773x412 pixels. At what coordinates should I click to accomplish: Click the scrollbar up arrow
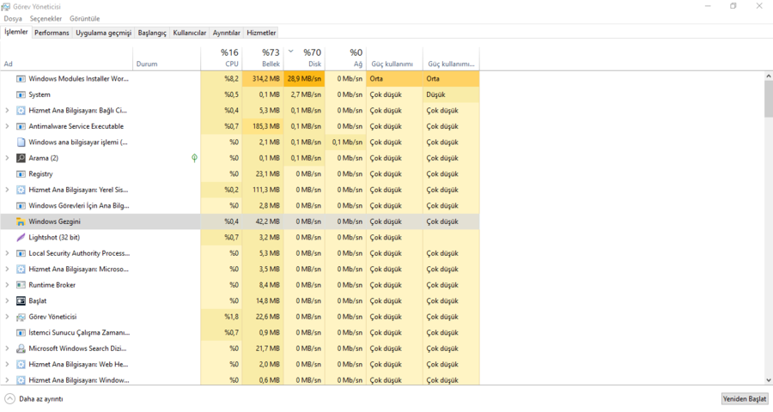[769, 76]
